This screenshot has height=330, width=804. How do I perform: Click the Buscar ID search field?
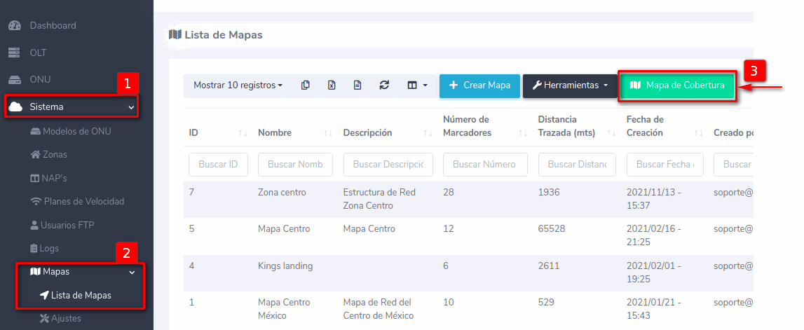tap(218, 165)
